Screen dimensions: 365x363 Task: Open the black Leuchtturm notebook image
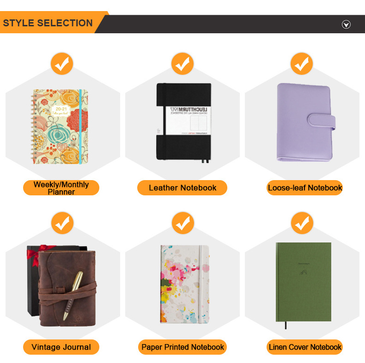183,122
